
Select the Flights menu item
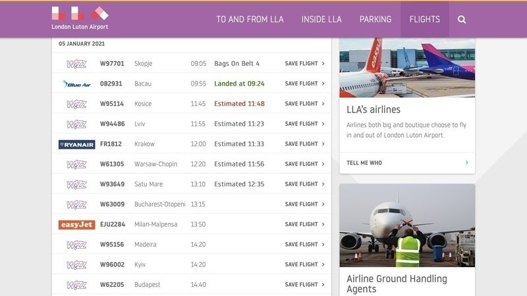[424, 20]
